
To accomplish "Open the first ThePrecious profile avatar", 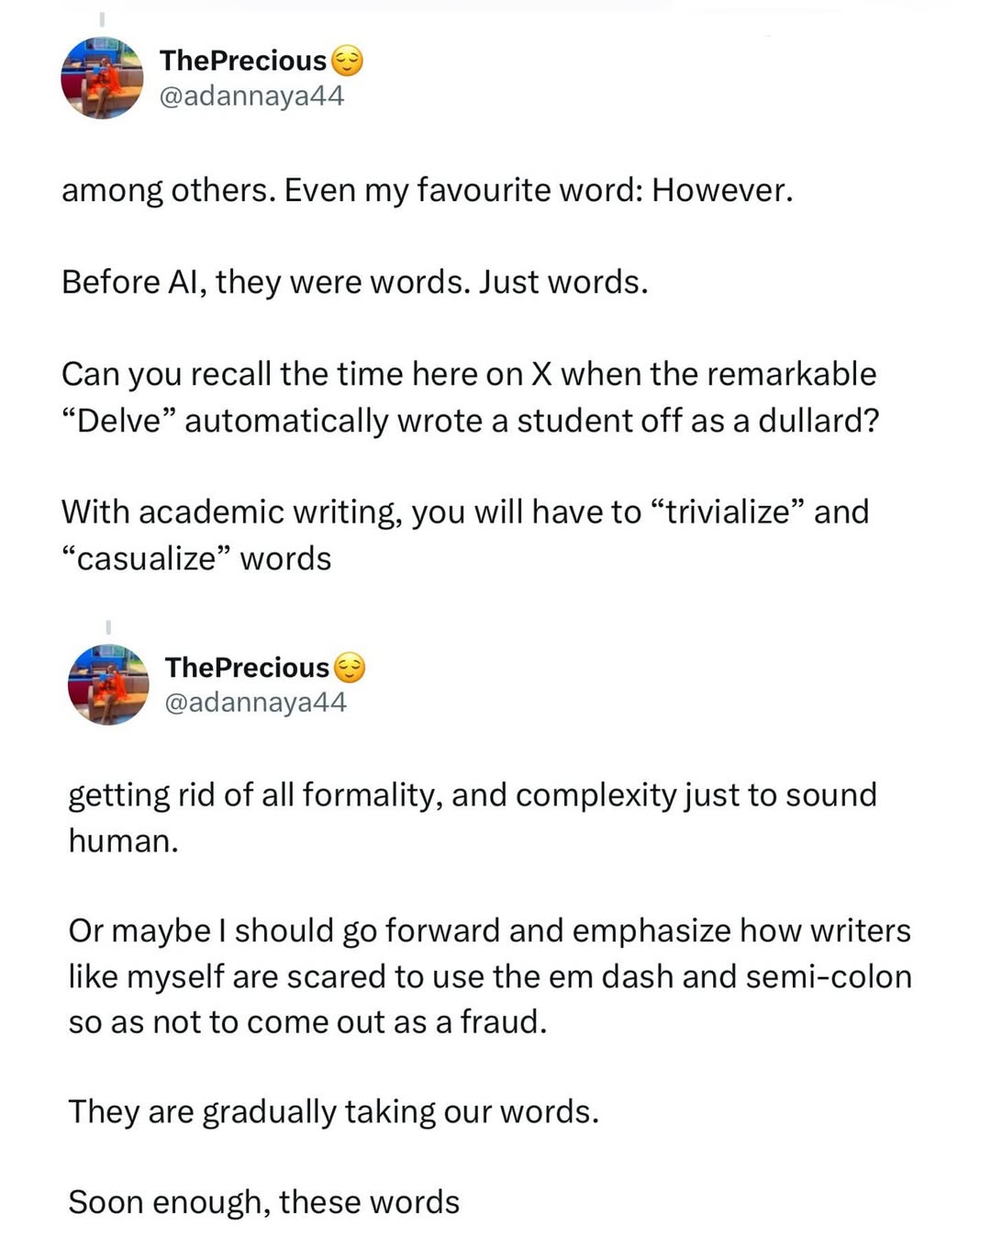I will pyautogui.click(x=102, y=78).
